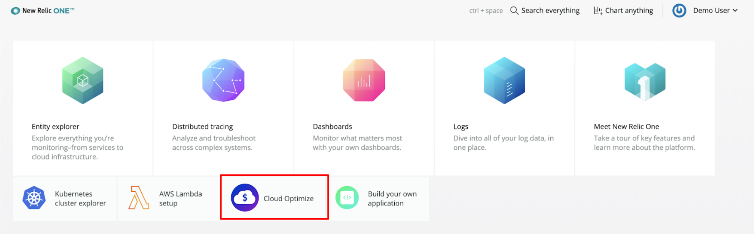Select the Meet New Relic One title

(x=627, y=127)
